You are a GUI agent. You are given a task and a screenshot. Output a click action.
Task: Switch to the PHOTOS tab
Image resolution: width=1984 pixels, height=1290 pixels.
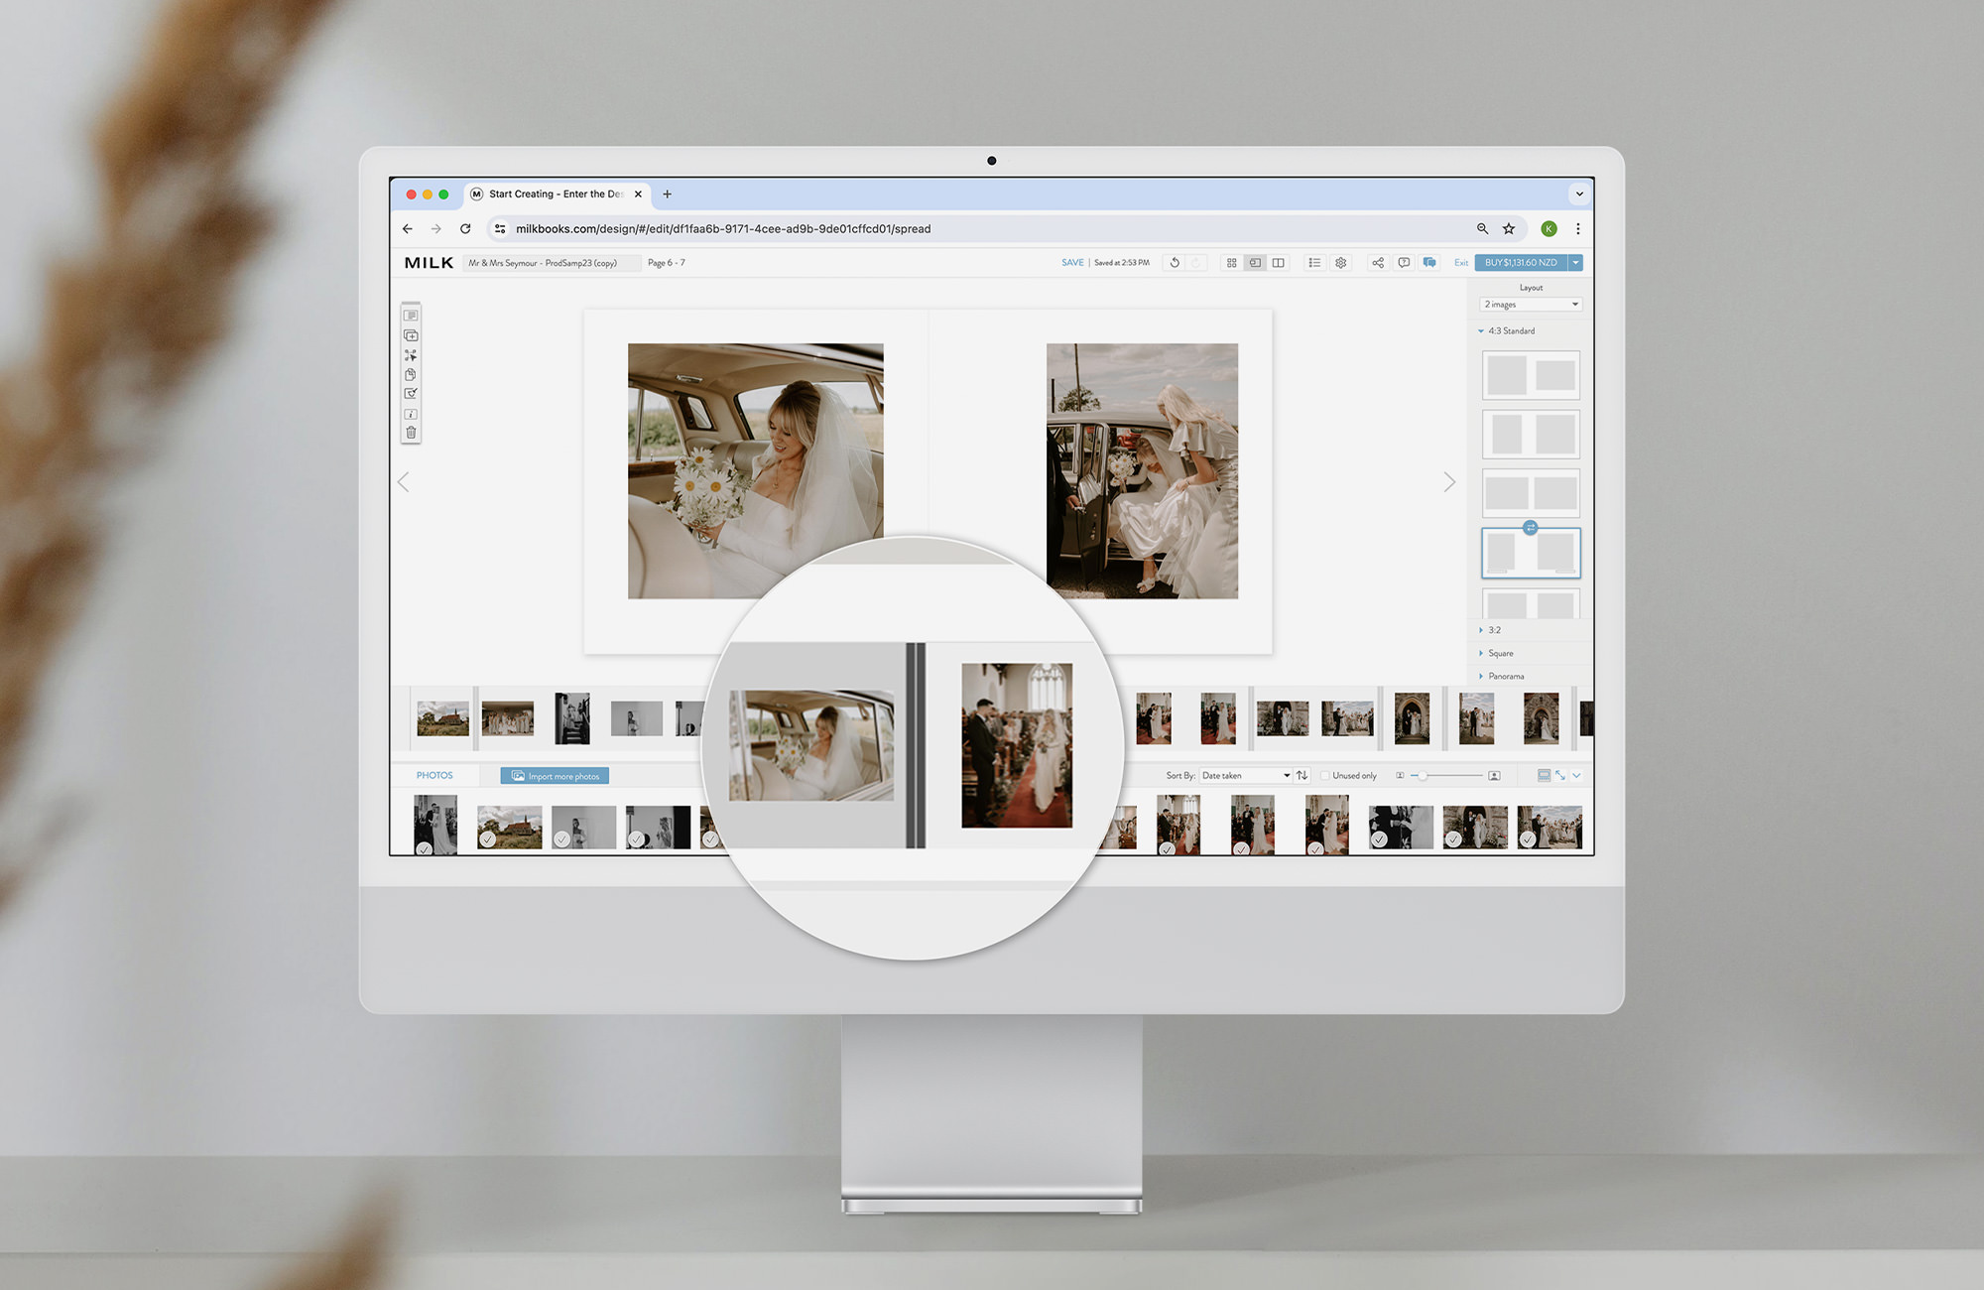tap(434, 775)
